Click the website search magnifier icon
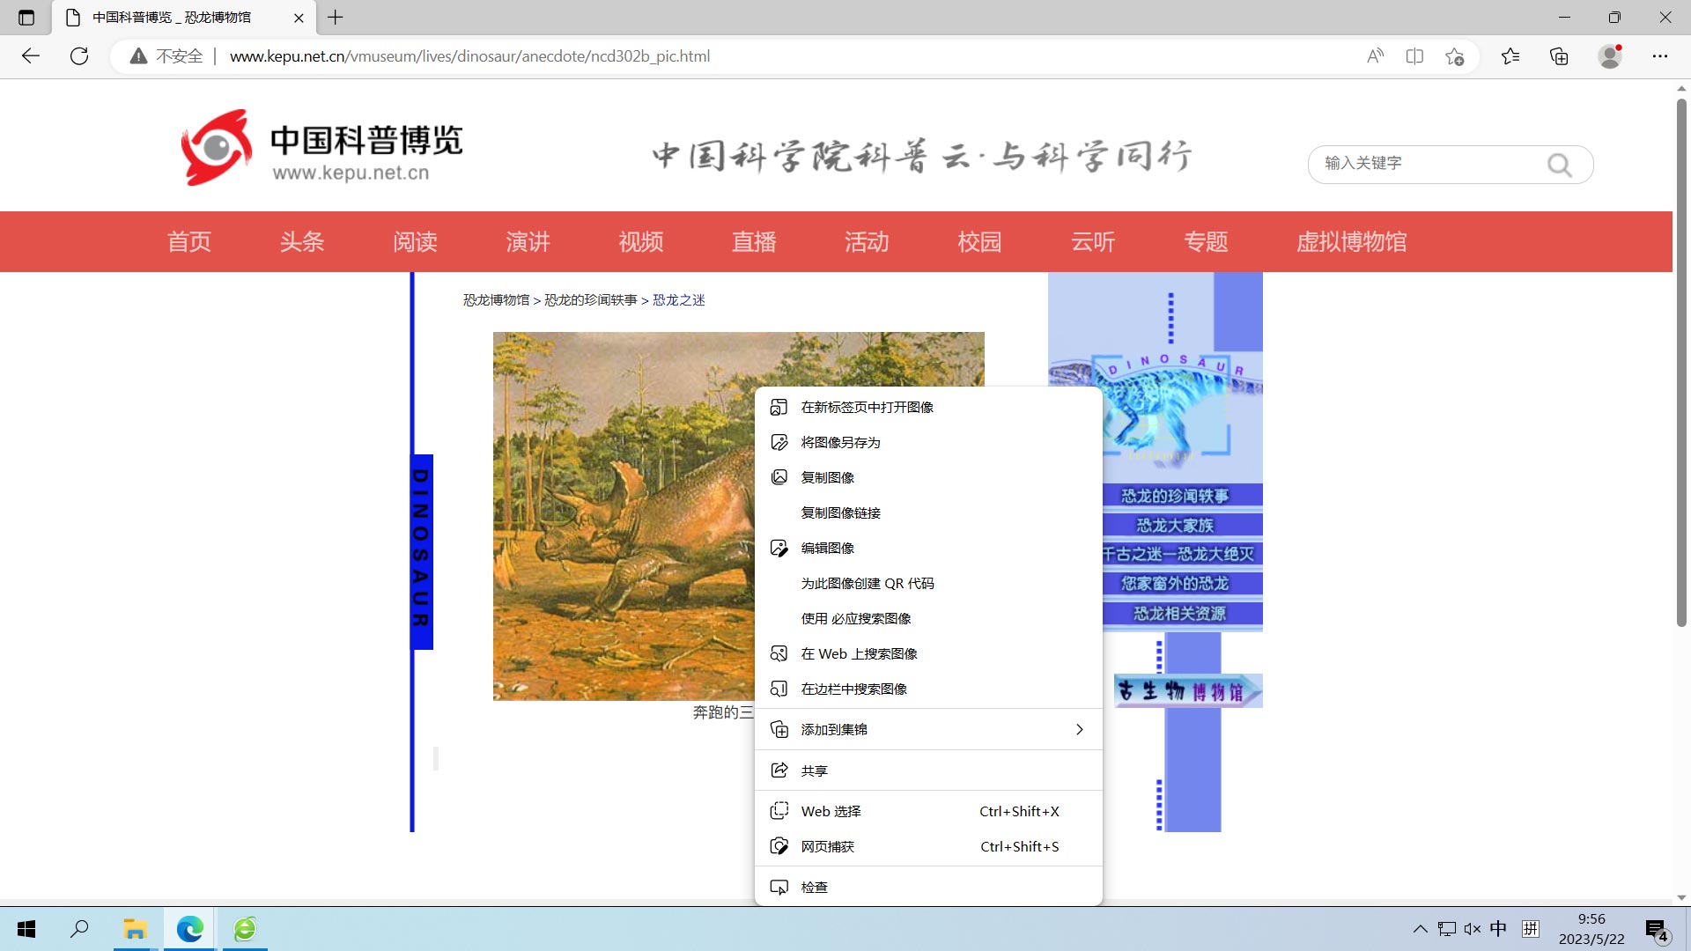This screenshot has height=951, width=1691. click(1559, 165)
